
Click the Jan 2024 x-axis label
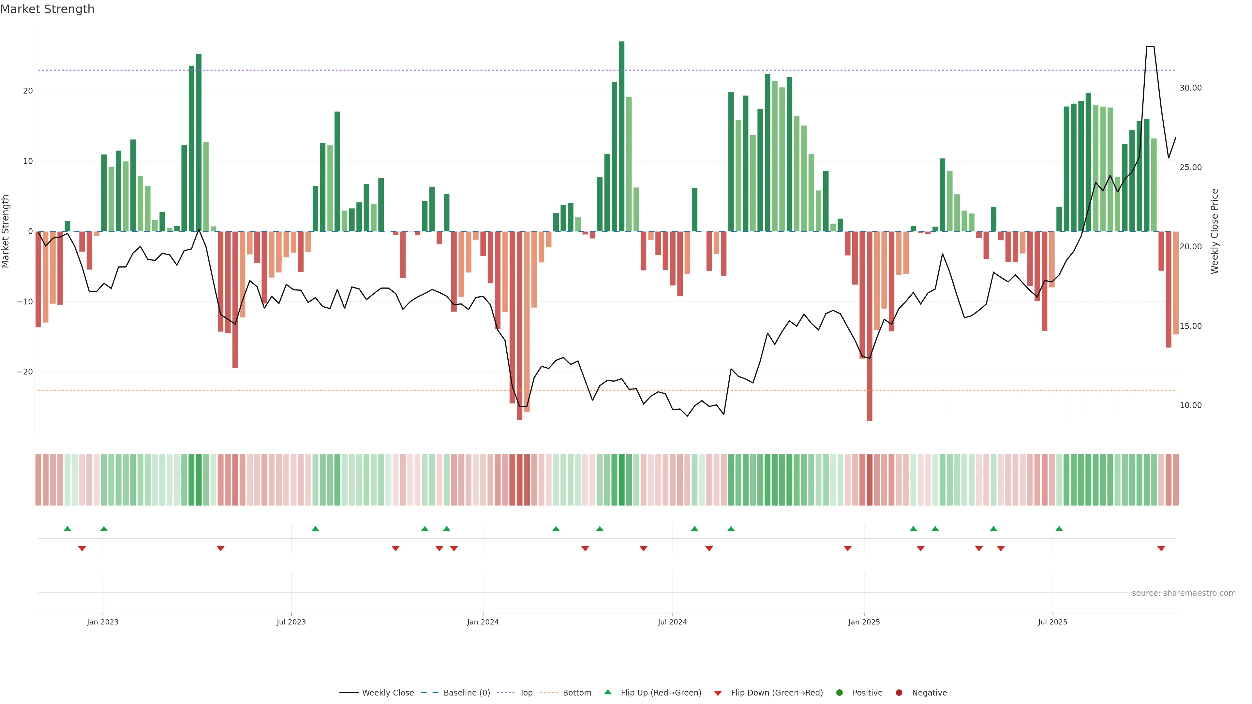point(483,622)
